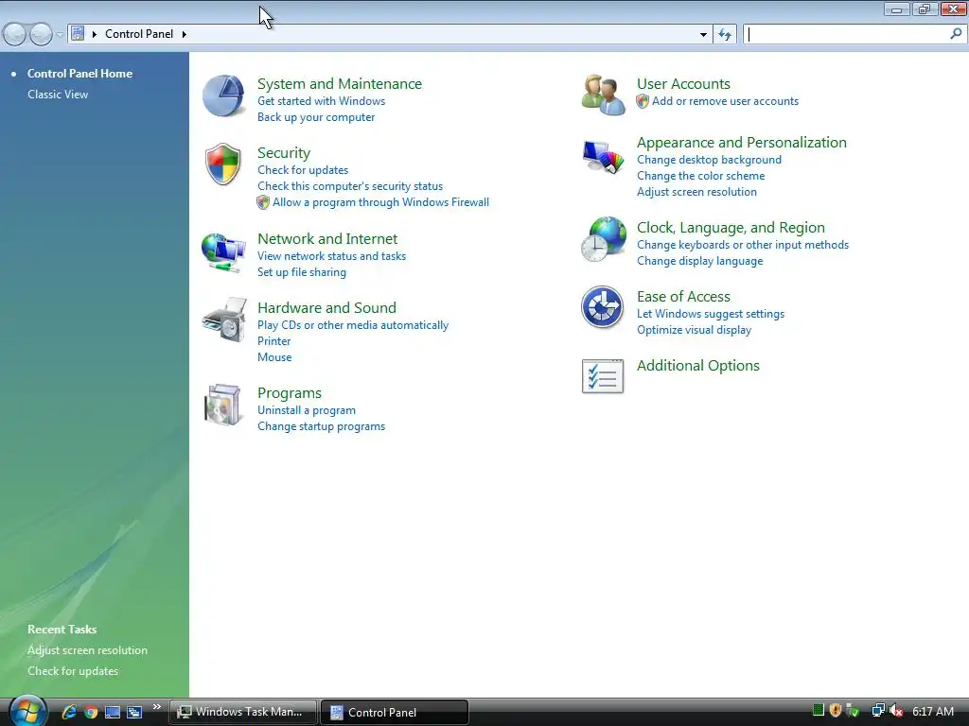Click Get started with Windows
This screenshot has height=726, width=969.
pyautogui.click(x=322, y=101)
